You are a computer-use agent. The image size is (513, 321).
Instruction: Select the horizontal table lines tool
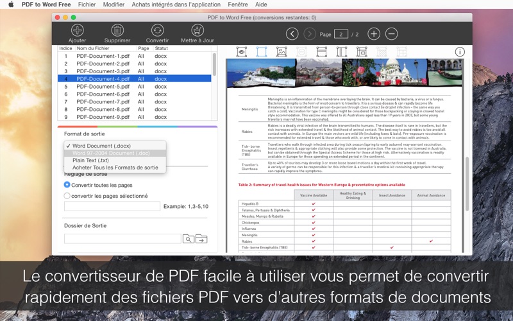click(322, 52)
